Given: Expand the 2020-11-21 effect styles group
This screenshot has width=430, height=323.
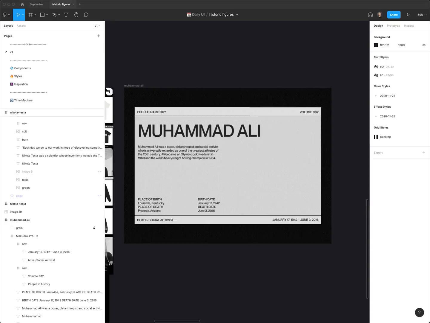Looking at the screenshot, I should [x=376, y=116].
